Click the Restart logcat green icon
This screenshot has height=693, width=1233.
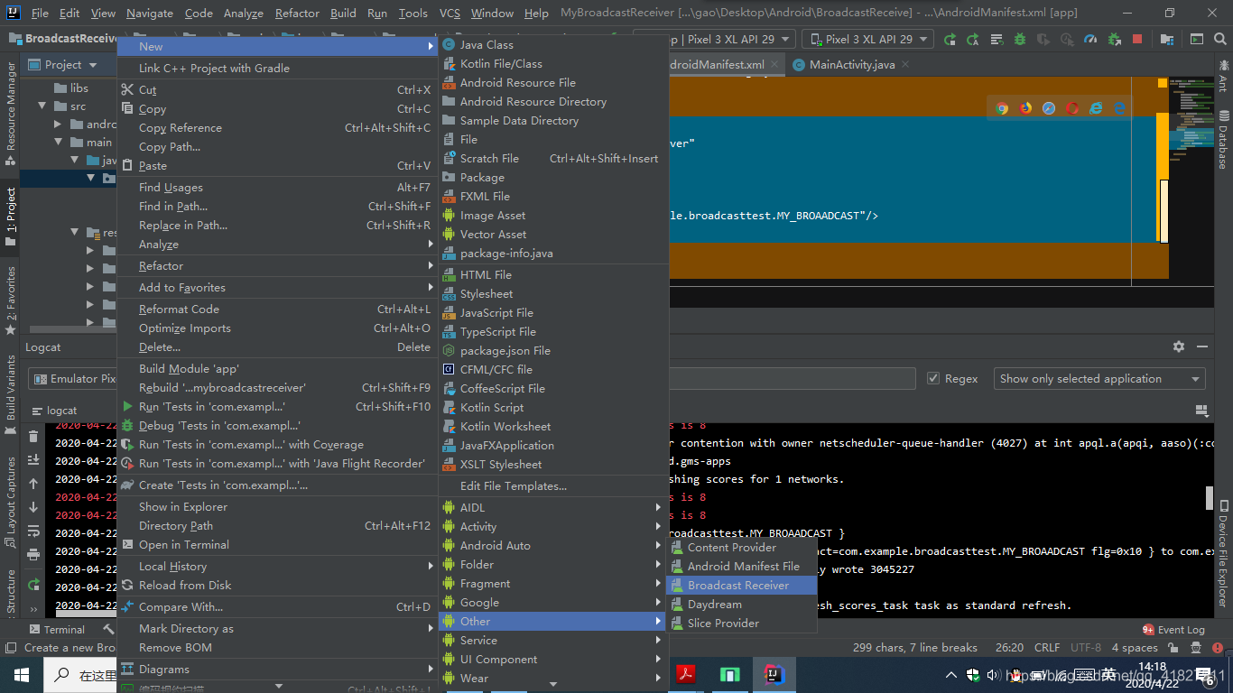tap(33, 584)
